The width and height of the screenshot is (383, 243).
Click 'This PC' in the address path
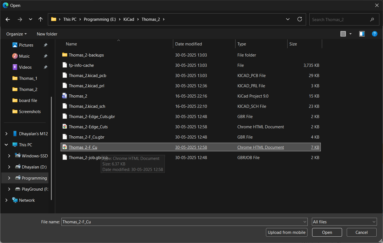click(x=70, y=19)
